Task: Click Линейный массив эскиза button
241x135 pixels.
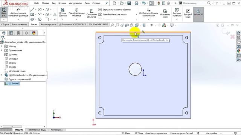Action: click(x=113, y=14)
